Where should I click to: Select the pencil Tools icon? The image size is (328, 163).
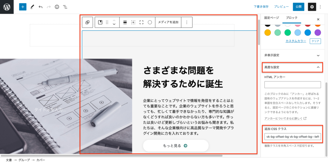[32, 7]
